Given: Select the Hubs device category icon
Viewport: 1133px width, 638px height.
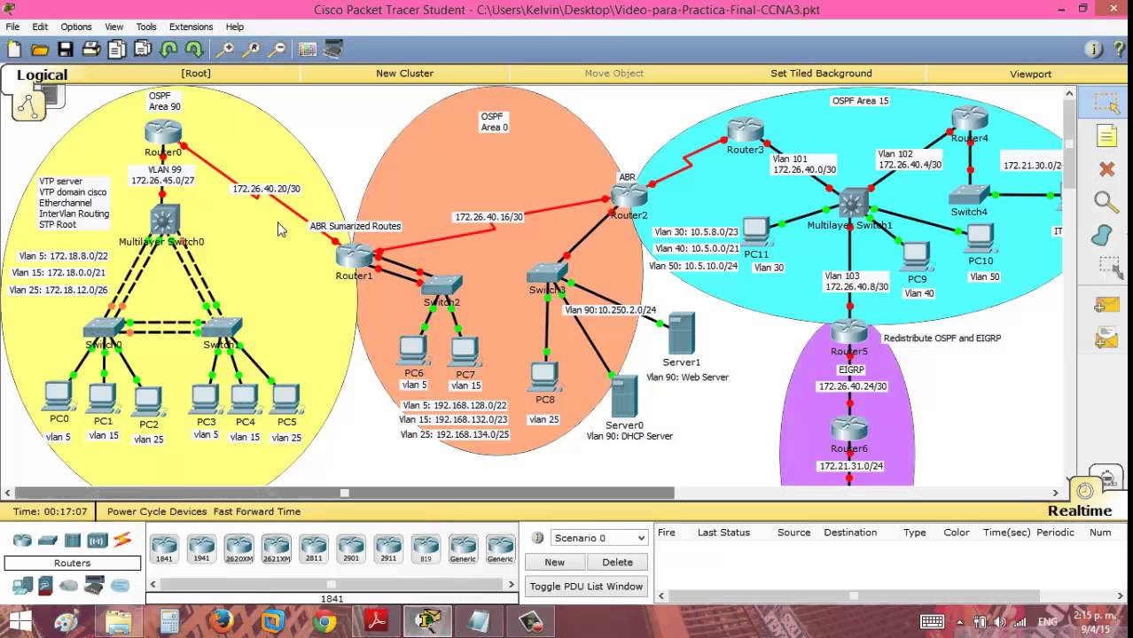Looking at the screenshot, I should 73,540.
